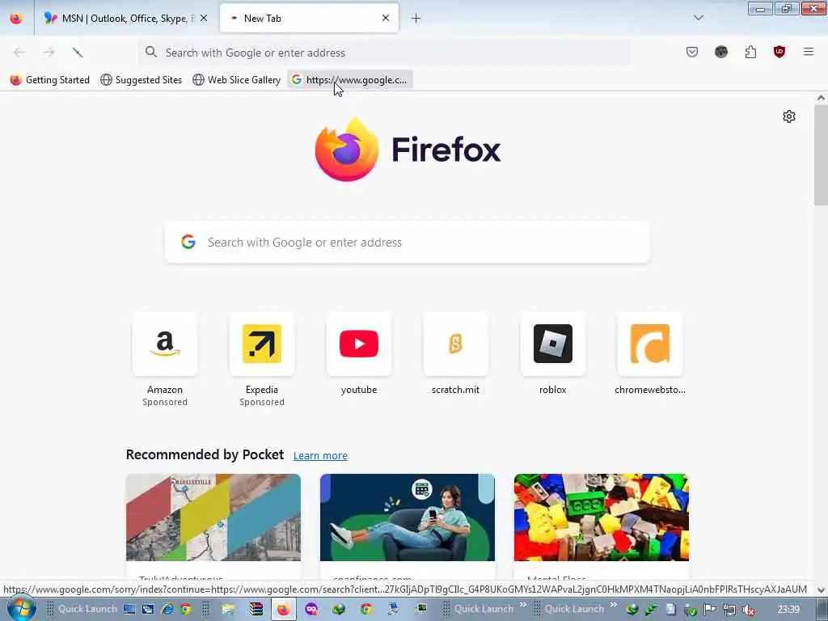
Task: Expand the first Quick Launch overflow chevron
Action: 523,605
